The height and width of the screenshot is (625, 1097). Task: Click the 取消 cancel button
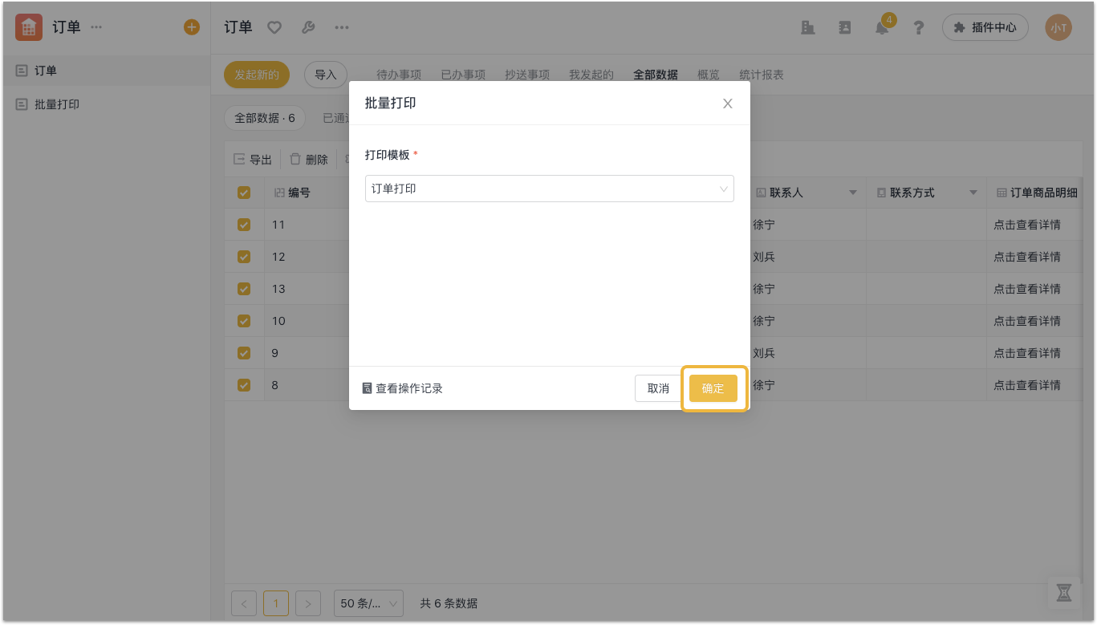tap(658, 388)
